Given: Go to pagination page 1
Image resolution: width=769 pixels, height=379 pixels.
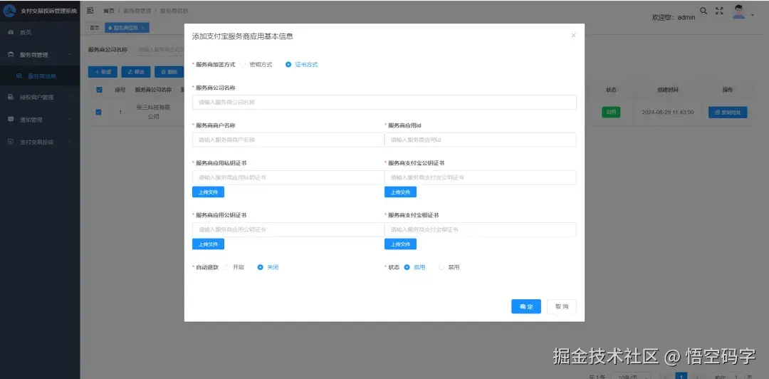Looking at the screenshot, I should pyautogui.click(x=681, y=376).
